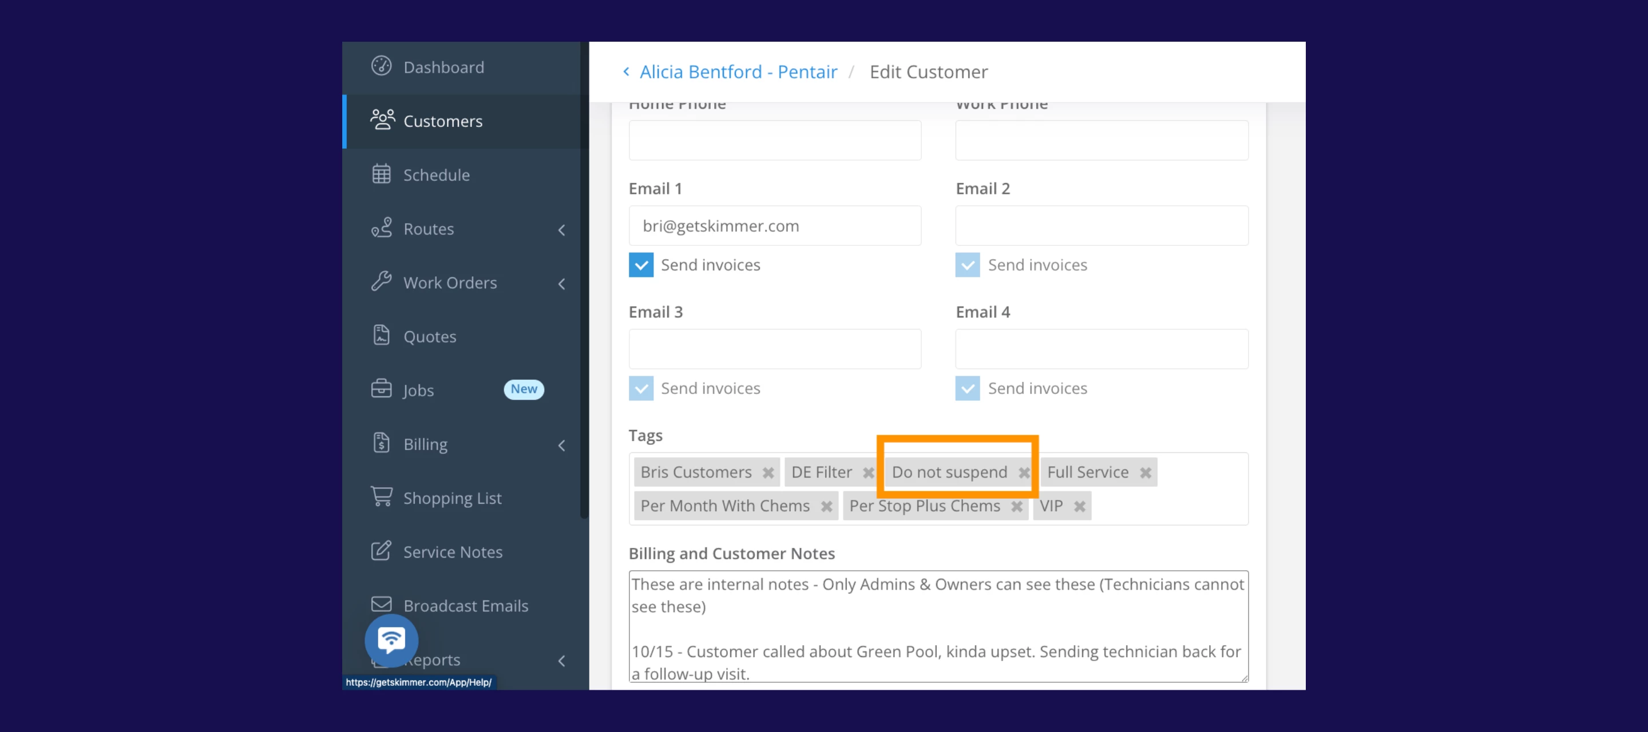Viewport: 1648px width, 732px height.
Task: Toggle Send invoices under Email 4
Action: coord(967,388)
